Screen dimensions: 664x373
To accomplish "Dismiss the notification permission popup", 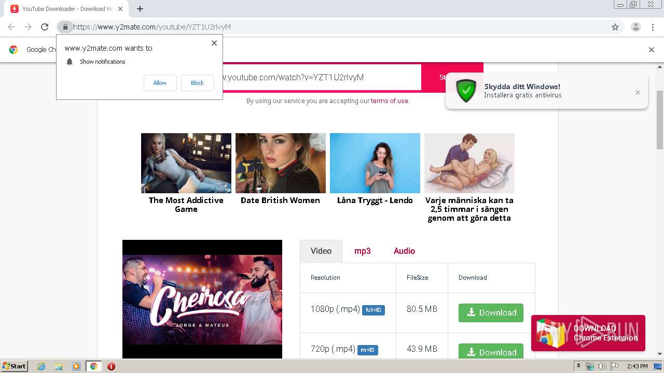I will [x=214, y=43].
